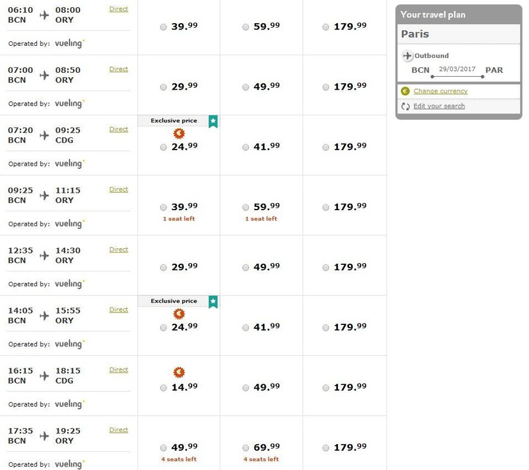Click the orange promo badge on the 07:20 flight
Image resolution: width=529 pixels, height=470 pixels.
pos(179,133)
